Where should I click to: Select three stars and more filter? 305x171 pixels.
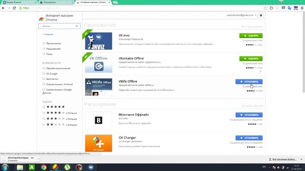pyautogui.click(x=44, y=118)
